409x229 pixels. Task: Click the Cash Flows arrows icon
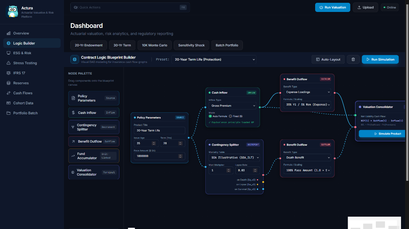pyautogui.click(x=9, y=93)
